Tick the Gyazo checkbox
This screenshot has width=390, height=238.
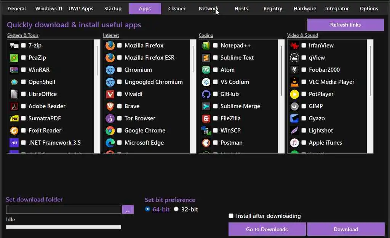304,118
